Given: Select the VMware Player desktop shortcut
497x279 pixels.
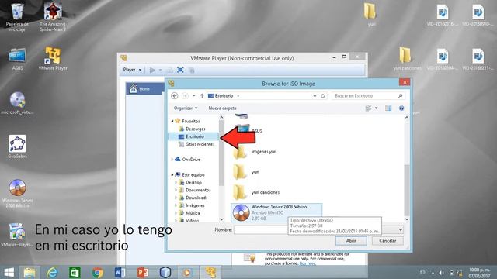Looking at the screenshot, I should 53,59.
